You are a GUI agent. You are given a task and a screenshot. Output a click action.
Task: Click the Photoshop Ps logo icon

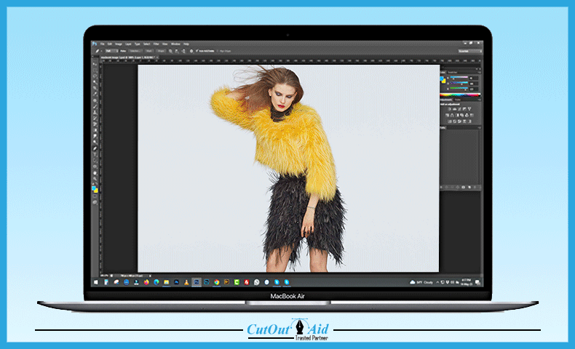coord(95,44)
